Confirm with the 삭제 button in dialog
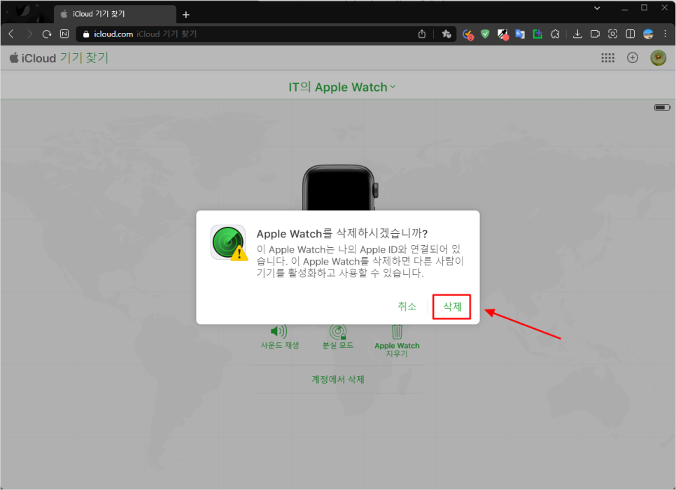This screenshot has width=676, height=490. pyautogui.click(x=452, y=307)
